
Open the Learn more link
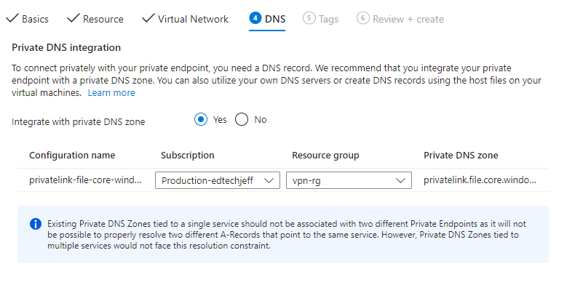click(x=111, y=93)
